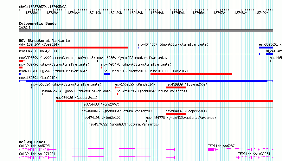Click the long blue nsv1160891 bar
The image size is (282, 161).
[147, 81]
